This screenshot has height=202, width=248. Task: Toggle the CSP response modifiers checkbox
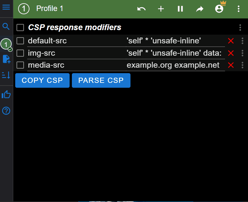pos(20,28)
